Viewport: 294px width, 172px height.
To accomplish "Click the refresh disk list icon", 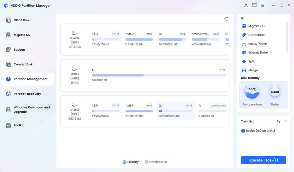I will click(226, 19).
